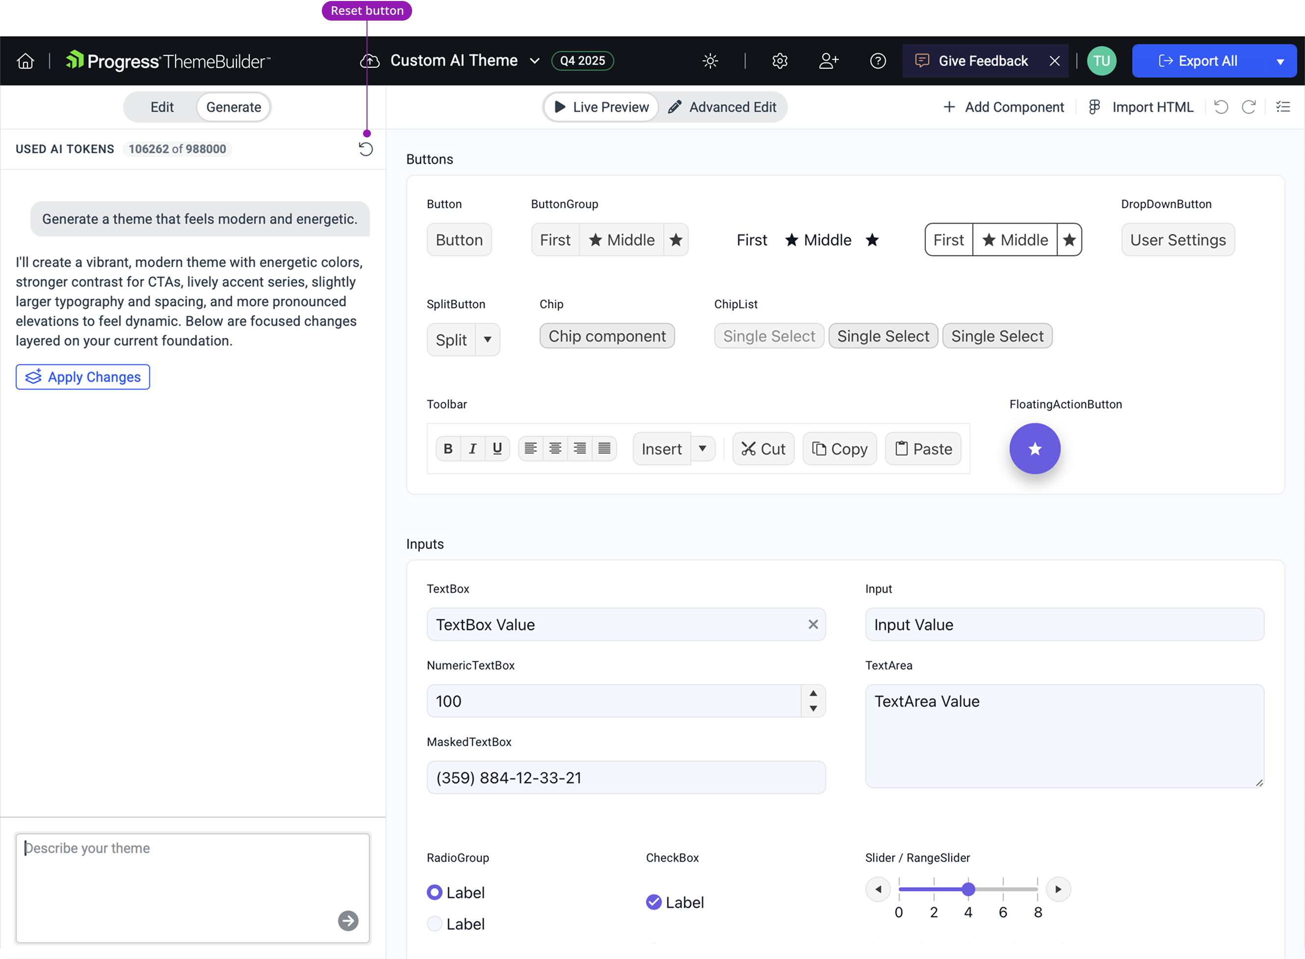Select the first Label radio button
Screen dimensions: 1305x959
coord(435,892)
